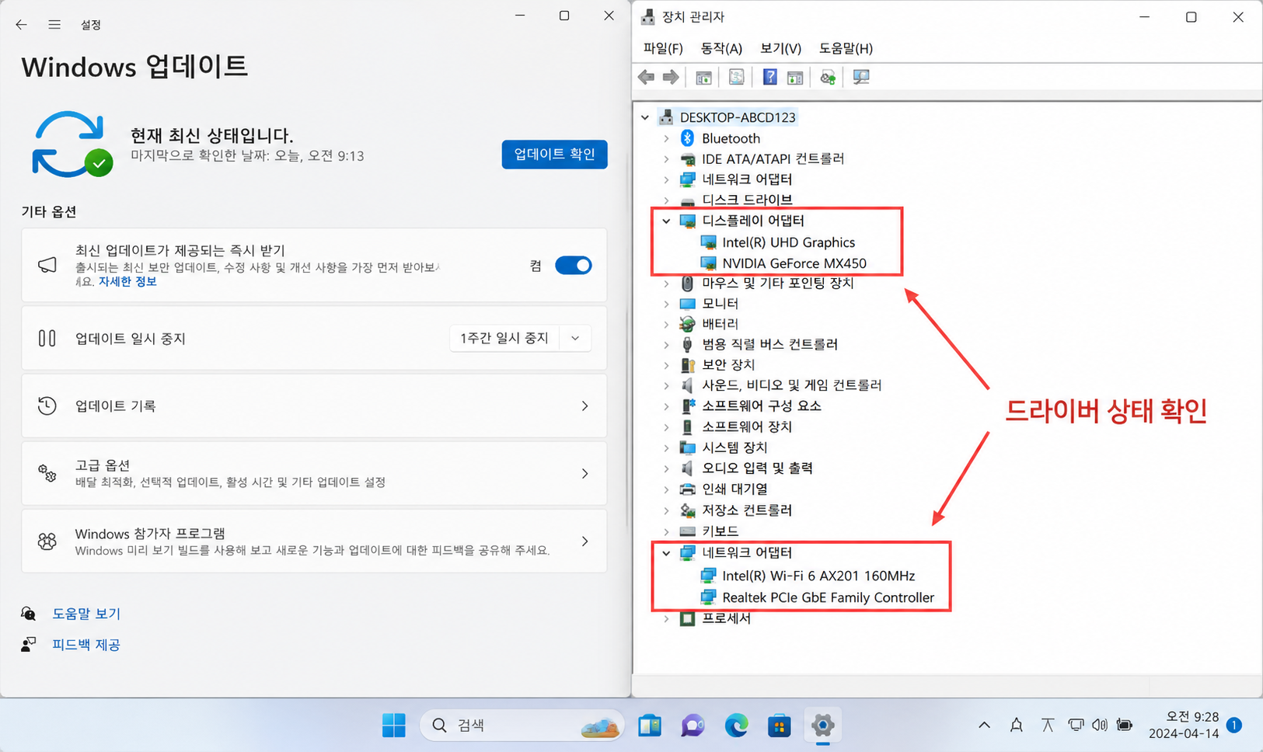The image size is (1263, 752).
Task: Click the 인쇄 대기열 printer icon
Action: 687,489
